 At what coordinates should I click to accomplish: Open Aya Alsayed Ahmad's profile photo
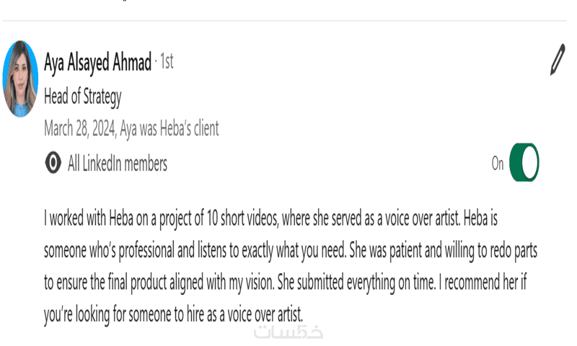point(20,79)
